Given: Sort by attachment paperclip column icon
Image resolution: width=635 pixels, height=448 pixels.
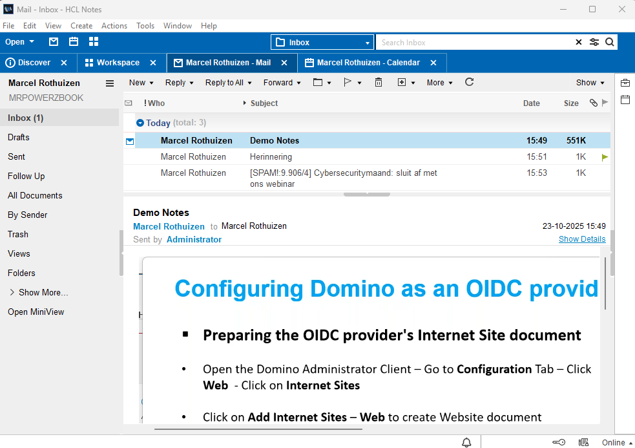Looking at the screenshot, I should click(x=593, y=103).
